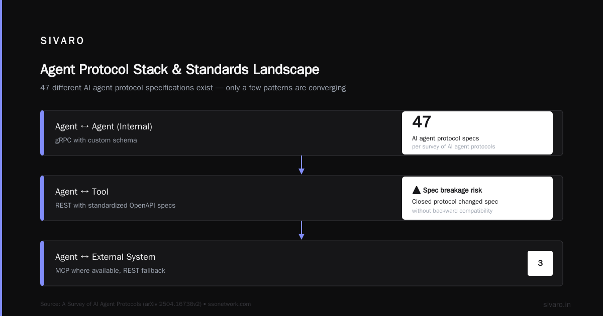The image size is (603, 316).
Task: Click the gRPC with custom schema description
Action: 96,140
